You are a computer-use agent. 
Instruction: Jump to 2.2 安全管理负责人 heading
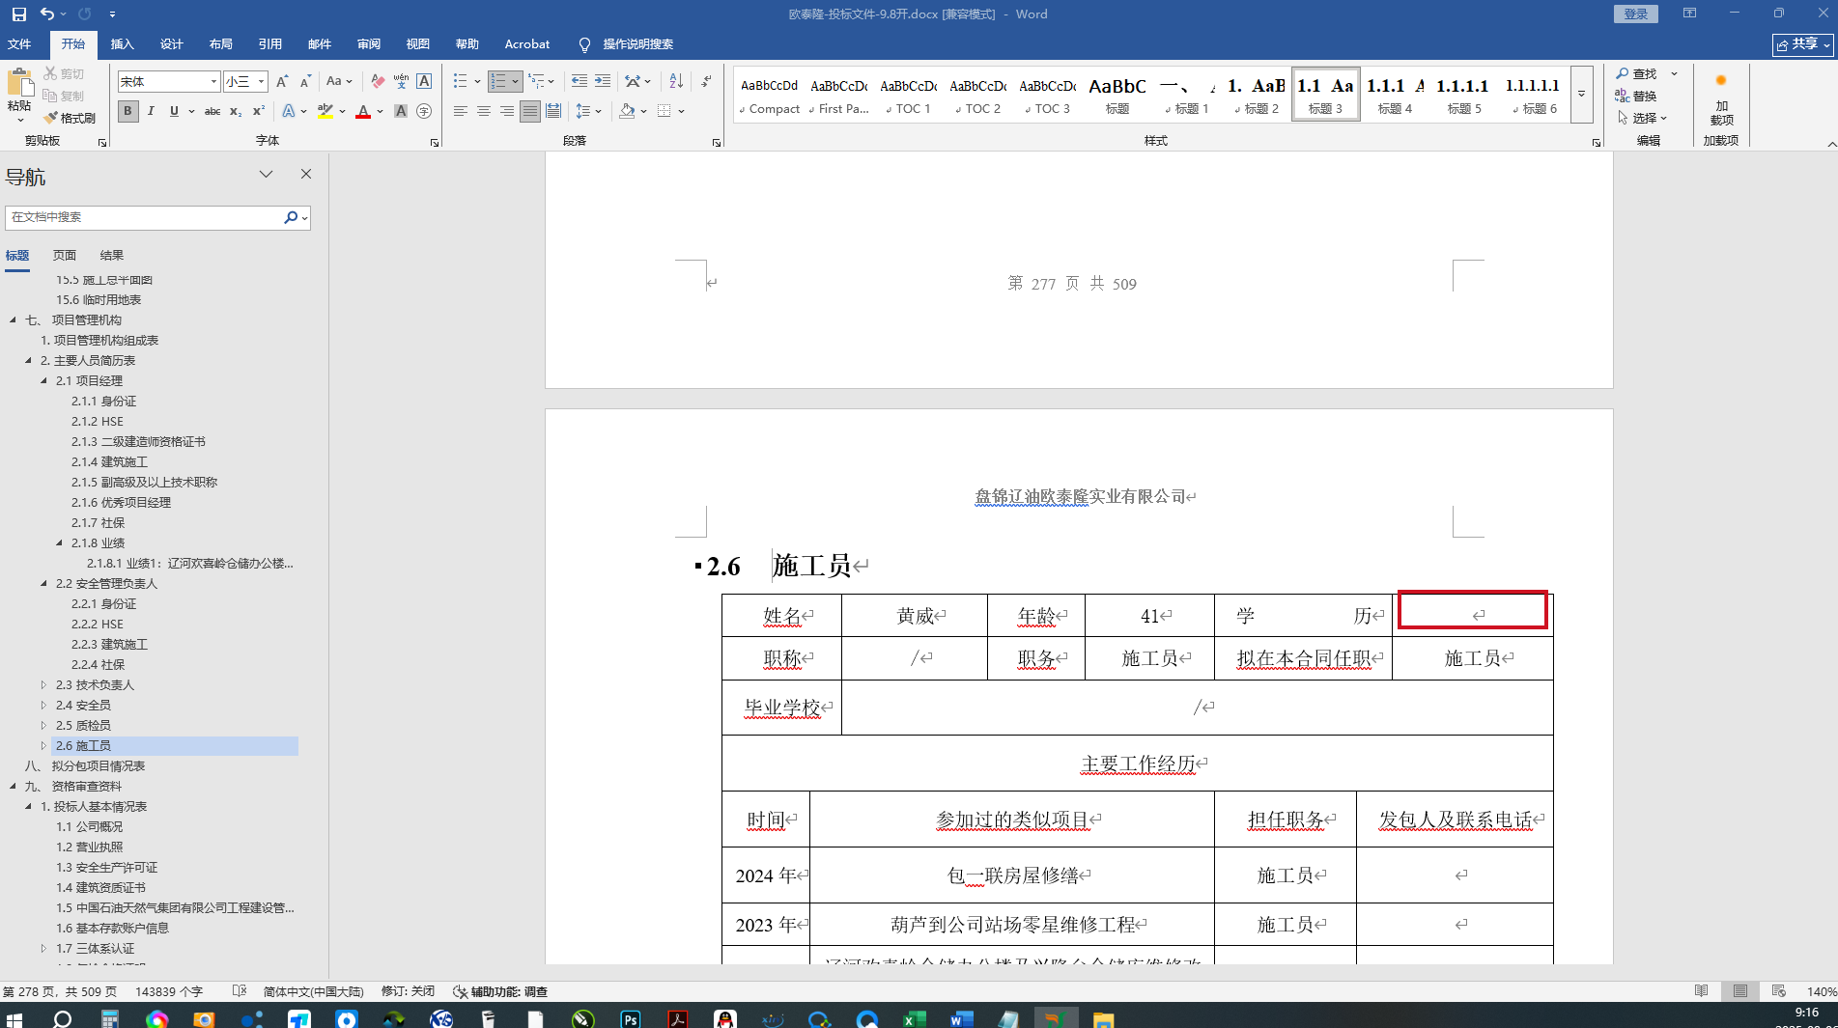pos(106,584)
